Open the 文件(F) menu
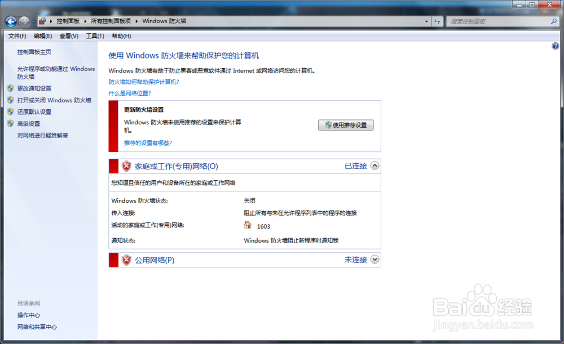 coord(17,36)
